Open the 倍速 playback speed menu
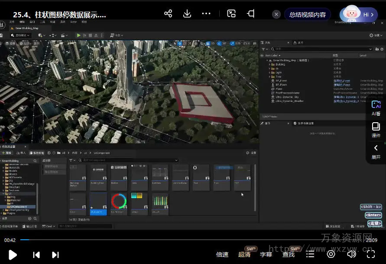This screenshot has height=264, width=386. coord(222,254)
